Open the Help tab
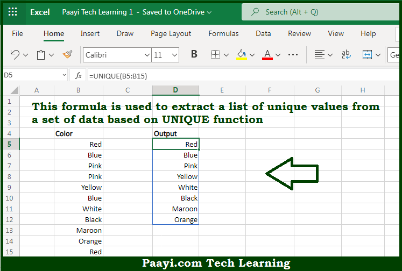 pos(368,33)
